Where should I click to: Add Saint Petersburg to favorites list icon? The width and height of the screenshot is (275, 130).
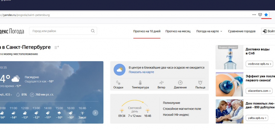tap(56, 47)
